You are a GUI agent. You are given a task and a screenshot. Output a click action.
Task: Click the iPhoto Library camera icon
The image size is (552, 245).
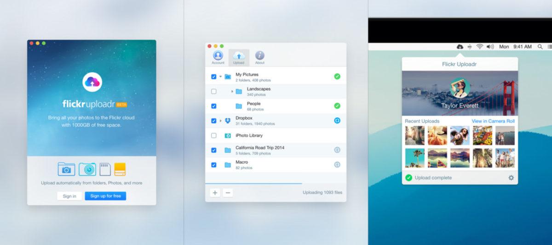click(227, 136)
